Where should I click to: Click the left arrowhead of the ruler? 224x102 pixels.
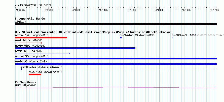pos(16,8)
